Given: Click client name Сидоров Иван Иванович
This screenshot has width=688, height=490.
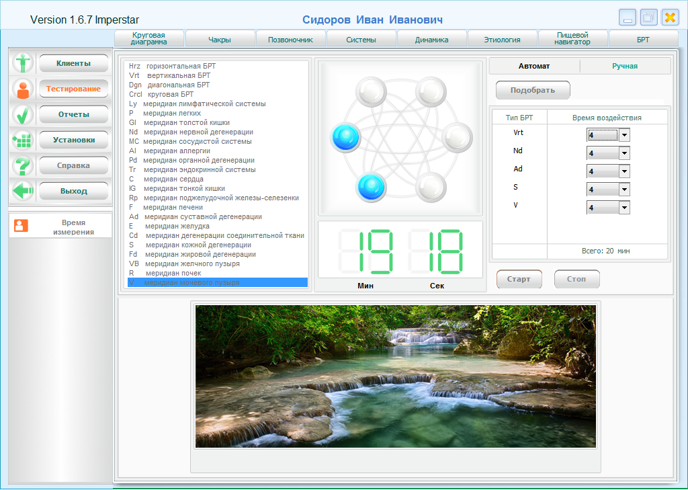Looking at the screenshot, I should pos(372,19).
